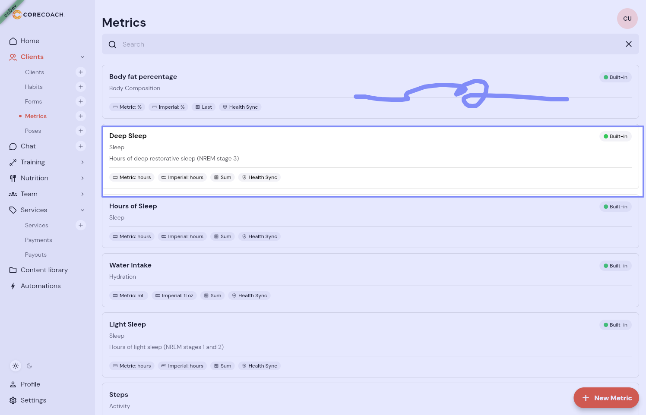Viewport: 646px width, 415px height.
Task: Expand the Nutrition section
Action: click(x=82, y=178)
